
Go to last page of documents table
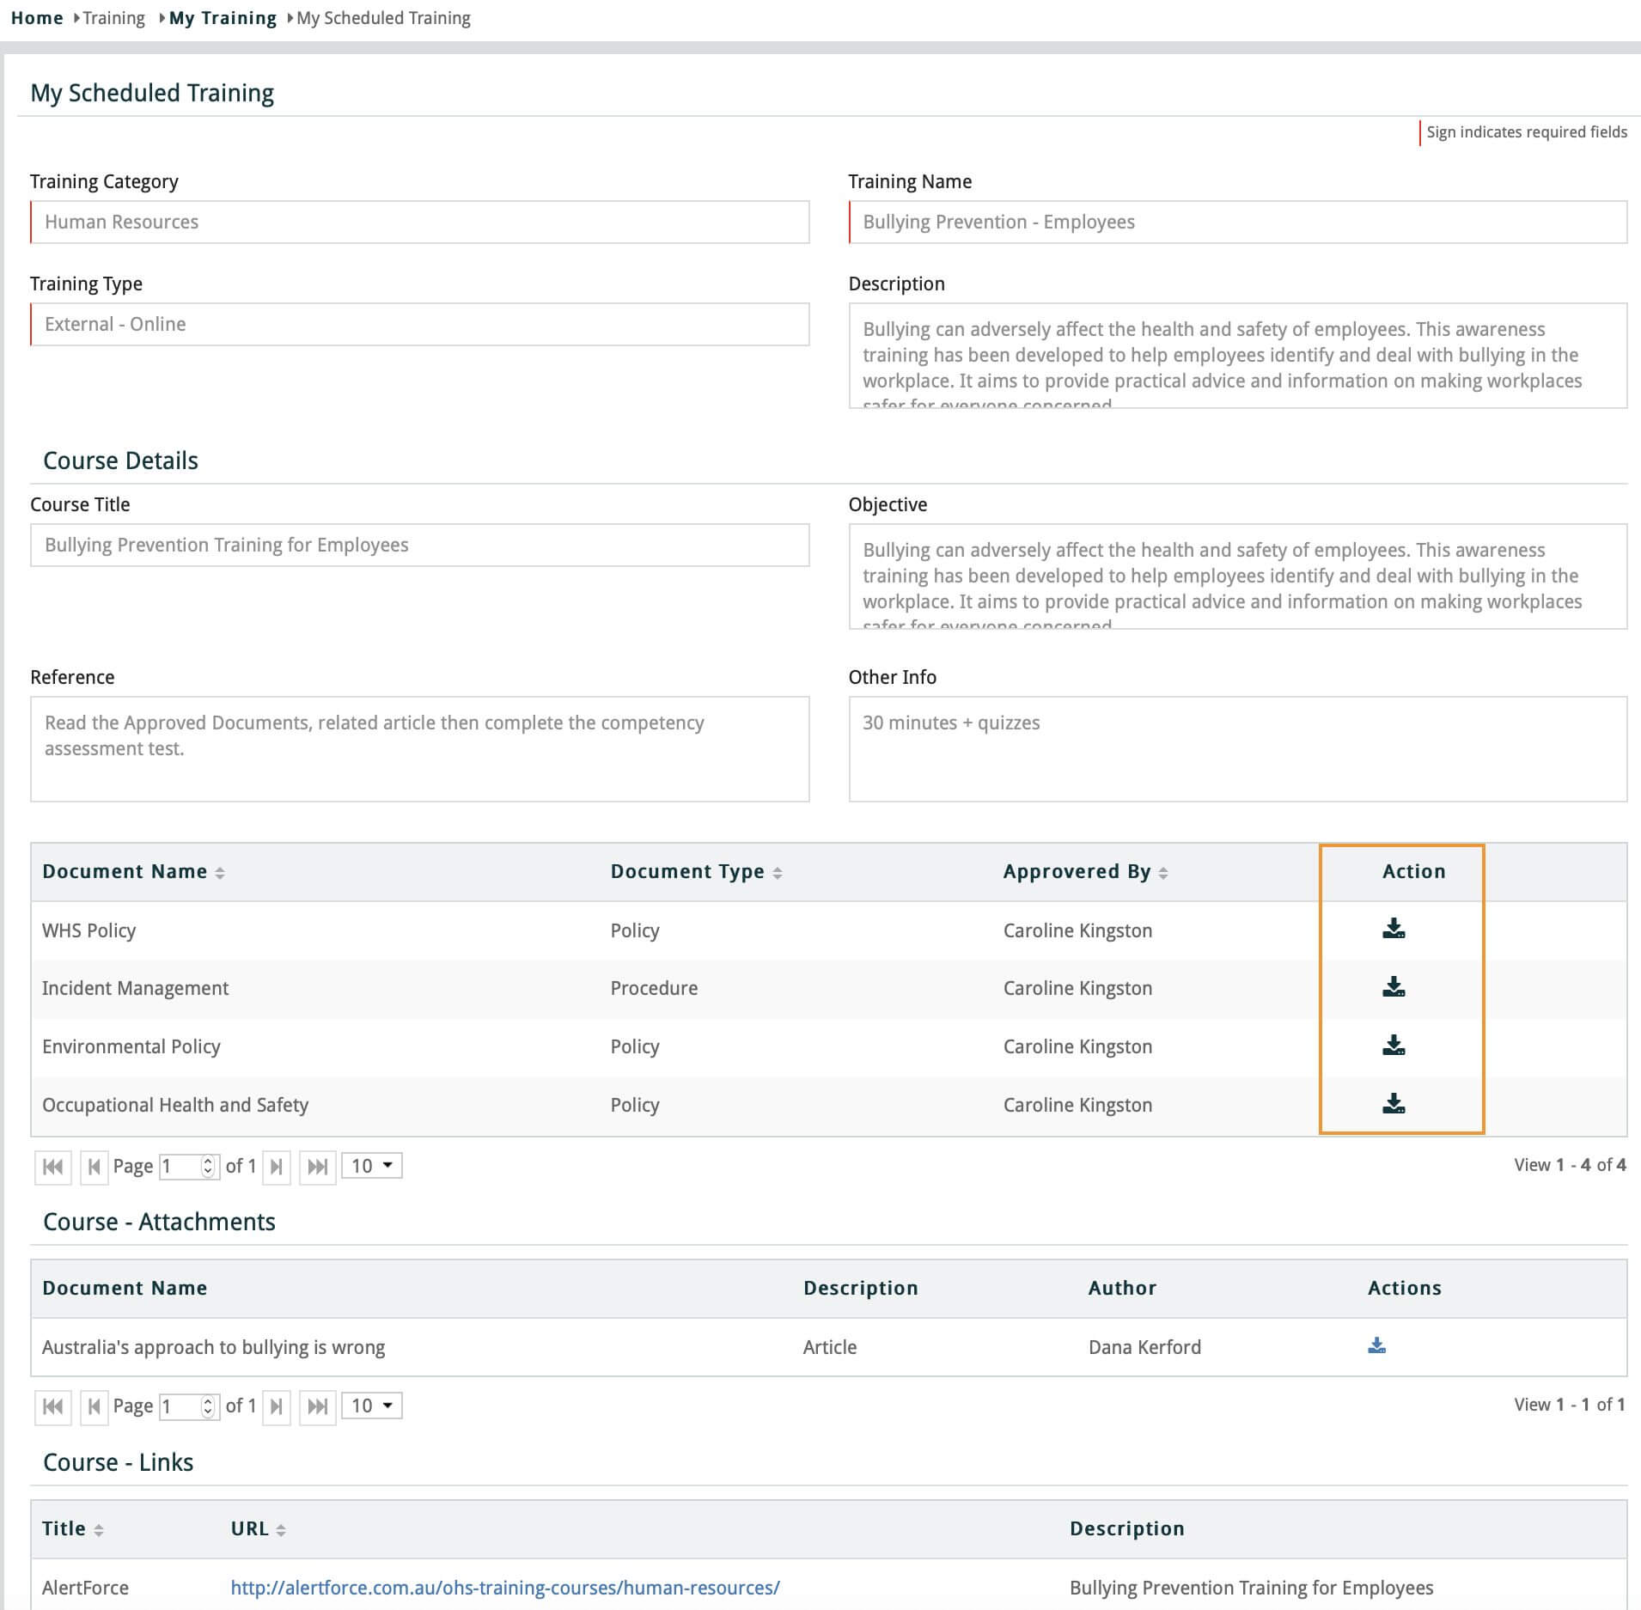[317, 1167]
